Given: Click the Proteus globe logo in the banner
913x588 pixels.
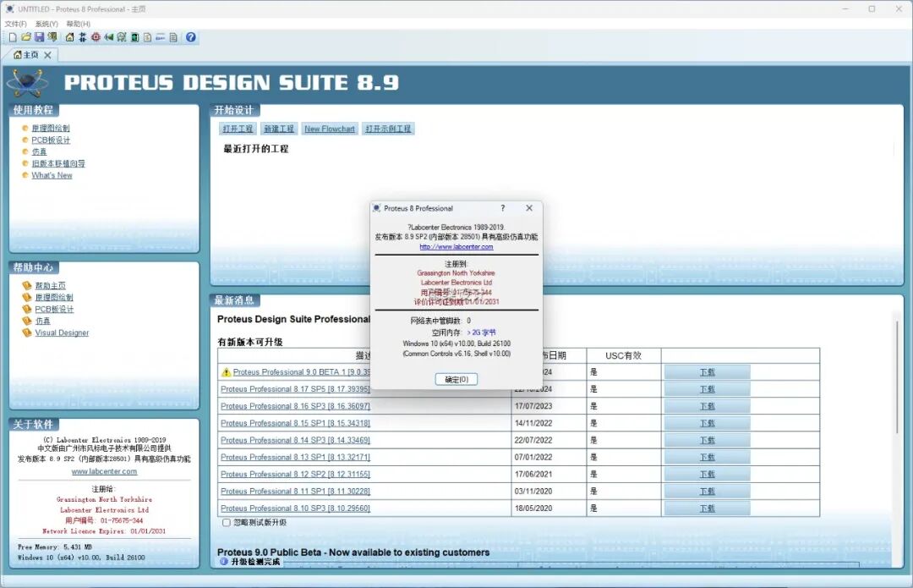Looking at the screenshot, I should (25, 83).
